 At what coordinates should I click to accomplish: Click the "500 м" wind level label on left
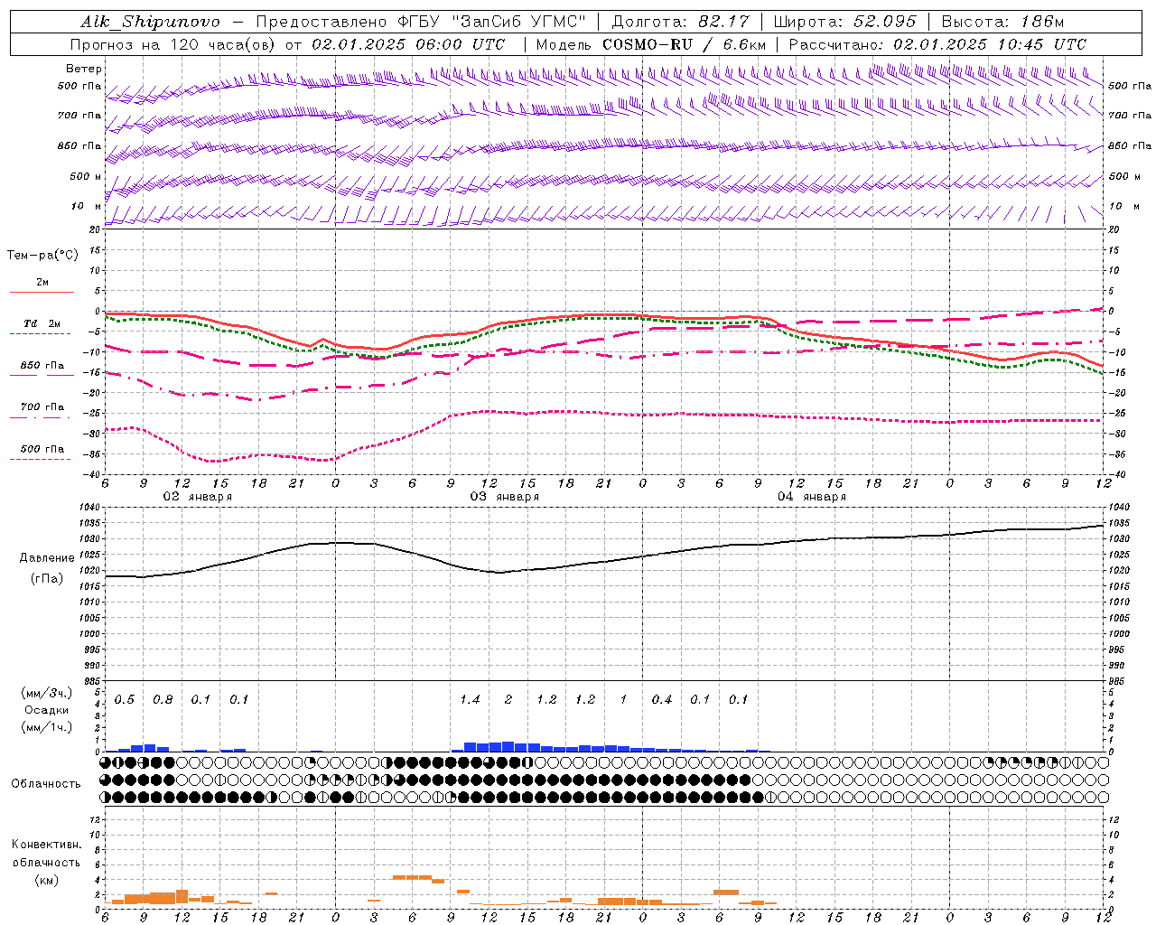pos(86,176)
